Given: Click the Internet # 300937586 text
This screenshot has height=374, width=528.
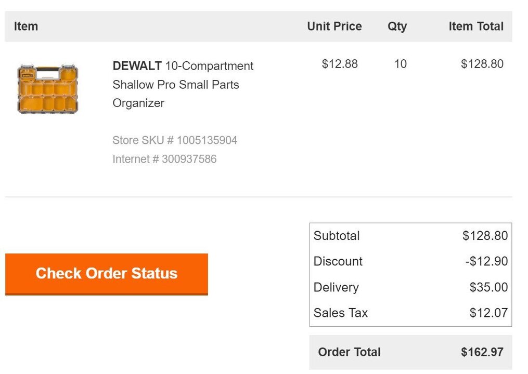Looking at the screenshot, I should pyautogui.click(x=164, y=159).
